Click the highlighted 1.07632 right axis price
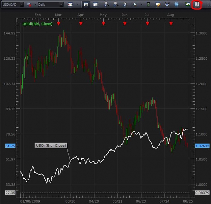The height and width of the screenshot is (204, 211). point(202,146)
